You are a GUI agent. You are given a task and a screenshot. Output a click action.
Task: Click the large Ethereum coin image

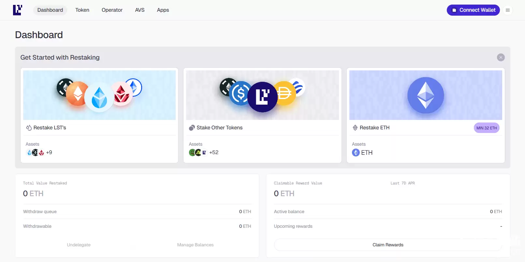coord(426,95)
